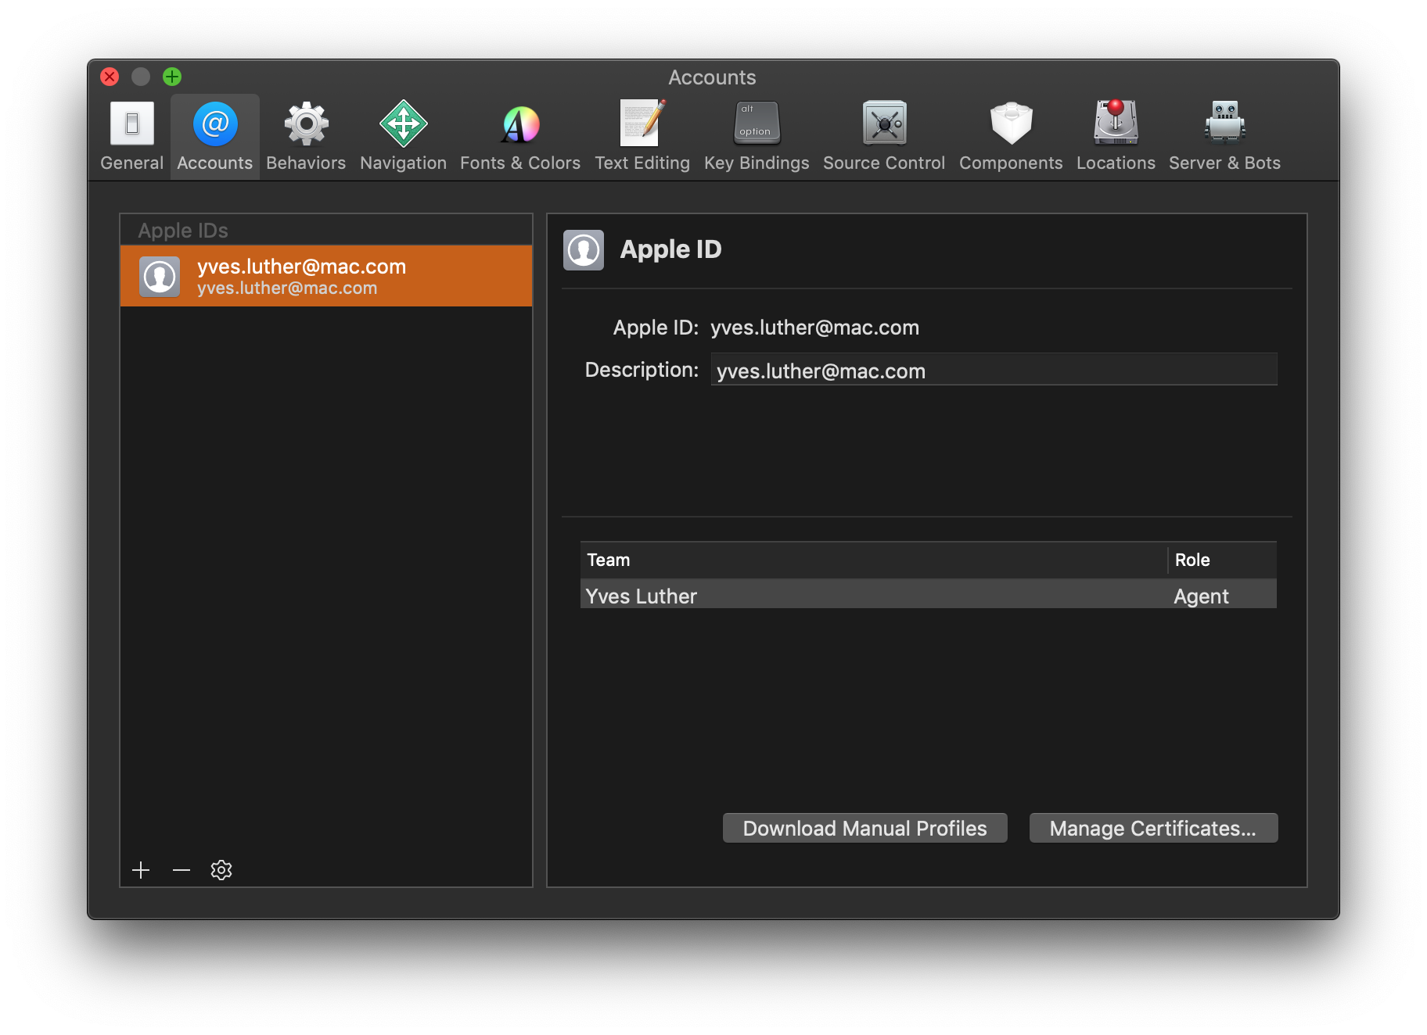
Task: Open Fonts & Colors preferences
Action: click(x=520, y=137)
